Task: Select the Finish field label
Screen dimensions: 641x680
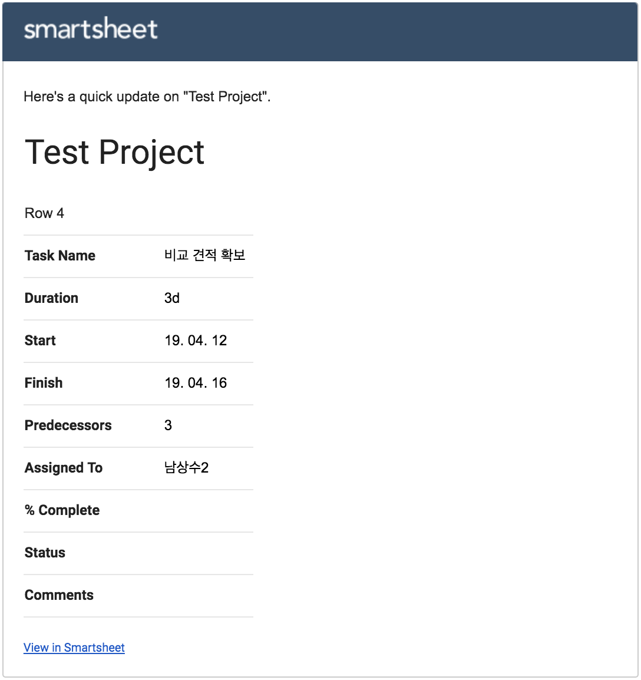Action: coord(44,383)
